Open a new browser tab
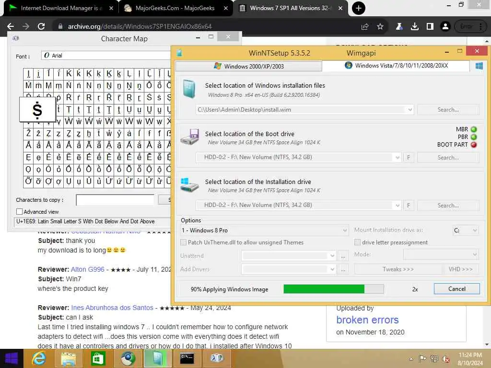 [x=359, y=8]
